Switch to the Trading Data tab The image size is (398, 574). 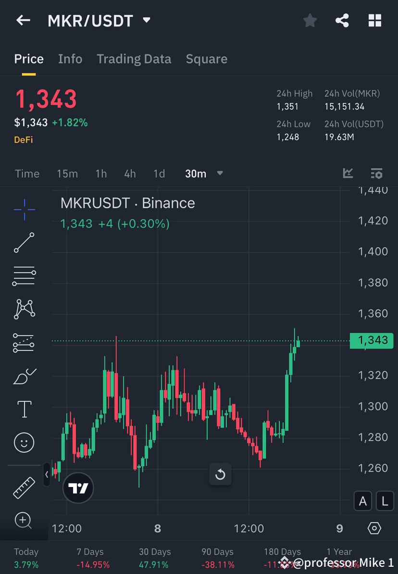134,59
